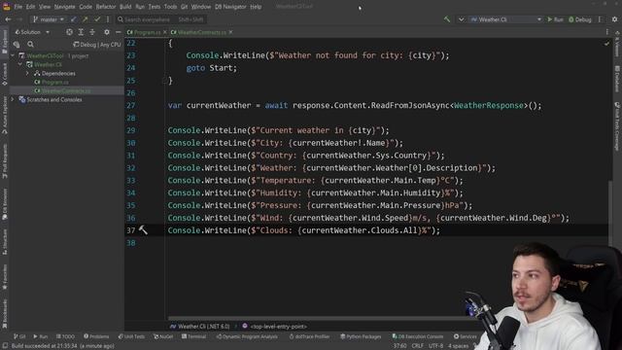Expand Scratches and Consoles node

pyautogui.click(x=13, y=99)
